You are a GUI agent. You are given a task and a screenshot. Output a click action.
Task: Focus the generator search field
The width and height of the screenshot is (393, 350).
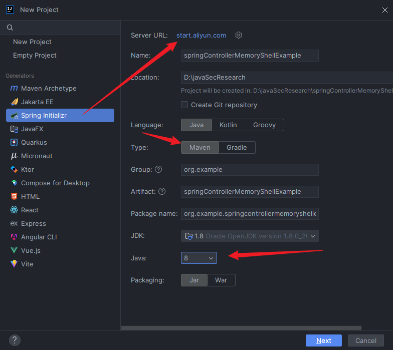(60, 28)
